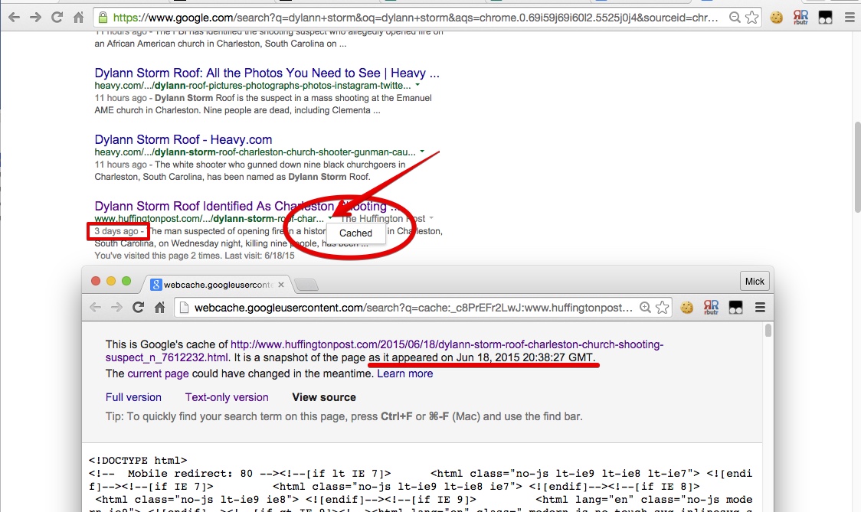Screen dimensions: 861x512
Task: Click the 'Learn more' link
Action: point(404,373)
